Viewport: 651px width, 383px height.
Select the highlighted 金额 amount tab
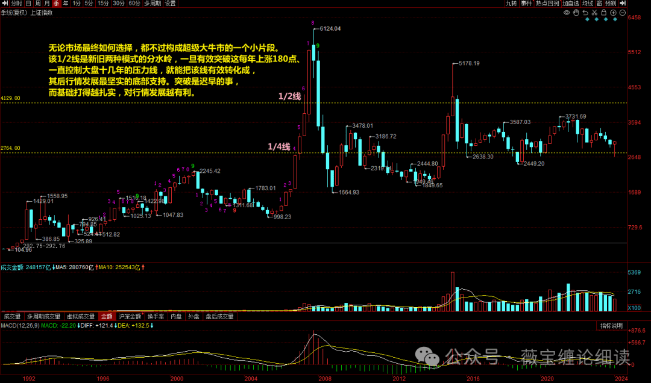tap(107, 317)
